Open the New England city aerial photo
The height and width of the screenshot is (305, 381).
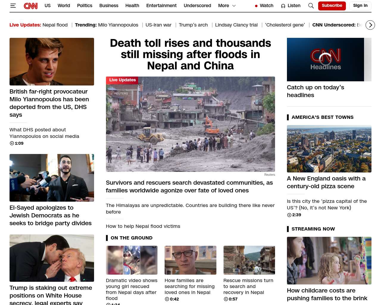(329, 149)
